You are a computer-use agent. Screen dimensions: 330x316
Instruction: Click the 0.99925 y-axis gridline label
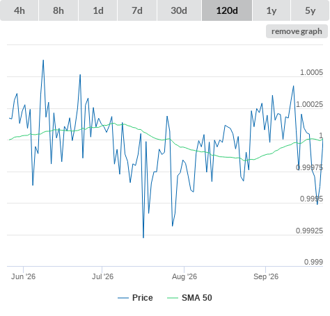coord(309,231)
